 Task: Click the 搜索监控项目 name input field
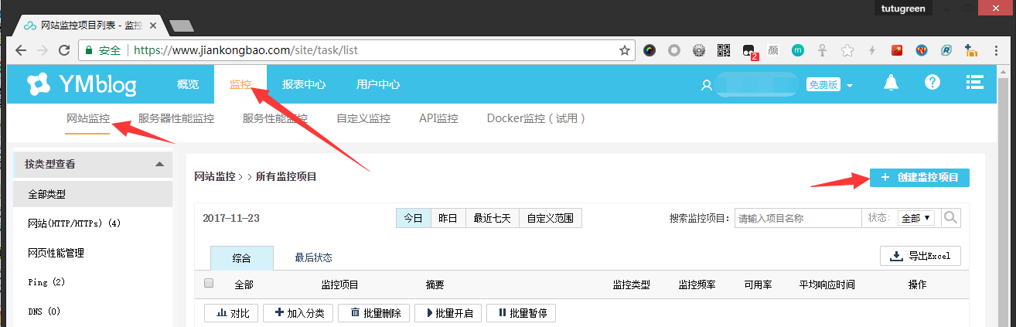[798, 218]
